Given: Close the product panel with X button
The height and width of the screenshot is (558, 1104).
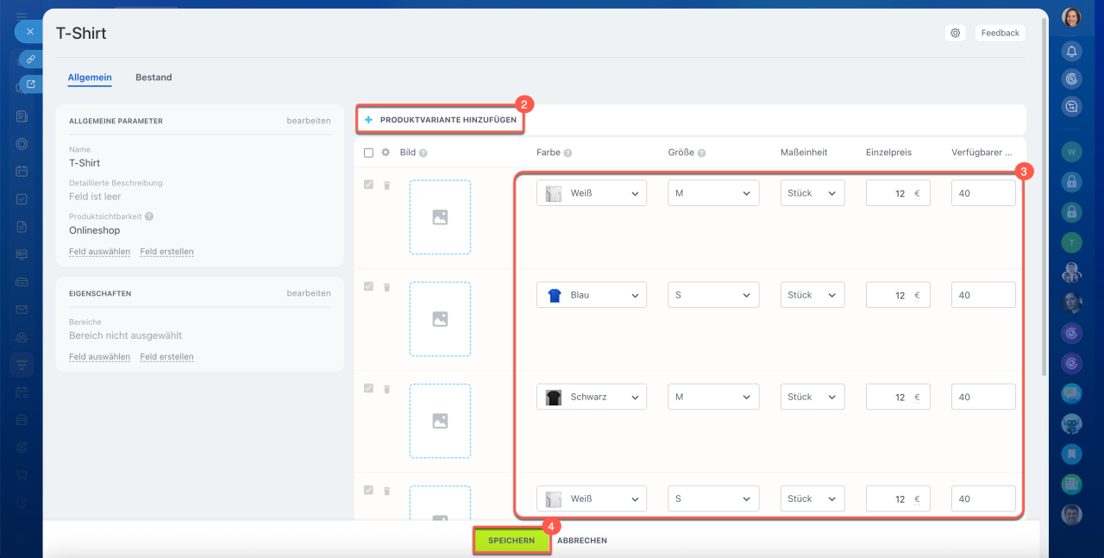Looking at the screenshot, I should pos(29,32).
